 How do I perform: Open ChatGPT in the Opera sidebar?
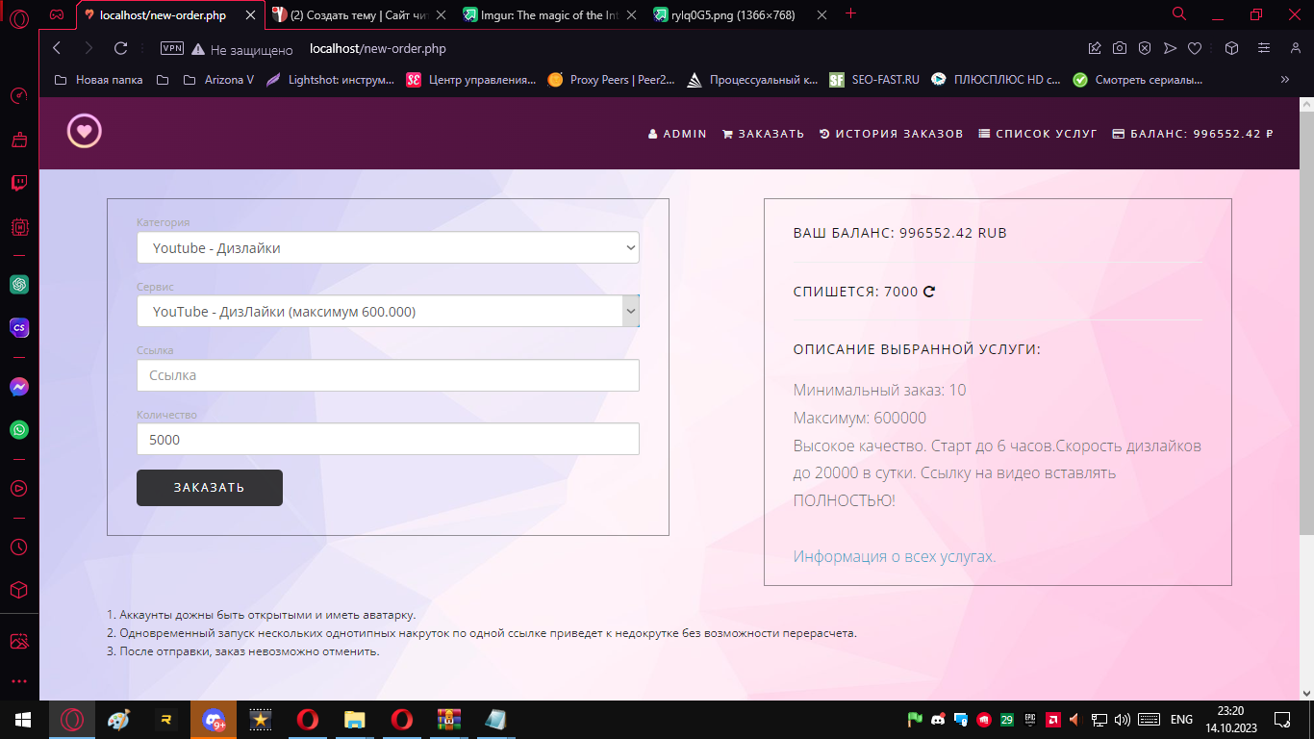(x=19, y=284)
